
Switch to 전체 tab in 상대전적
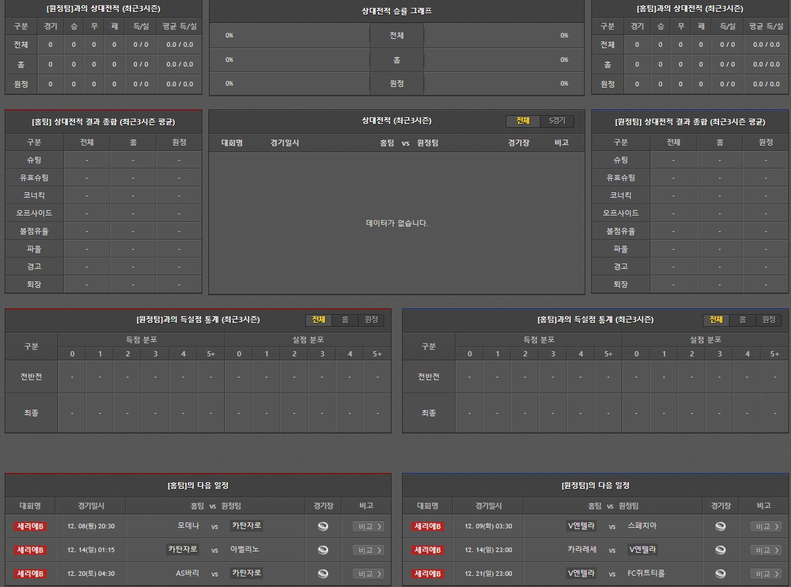pyautogui.click(x=523, y=121)
